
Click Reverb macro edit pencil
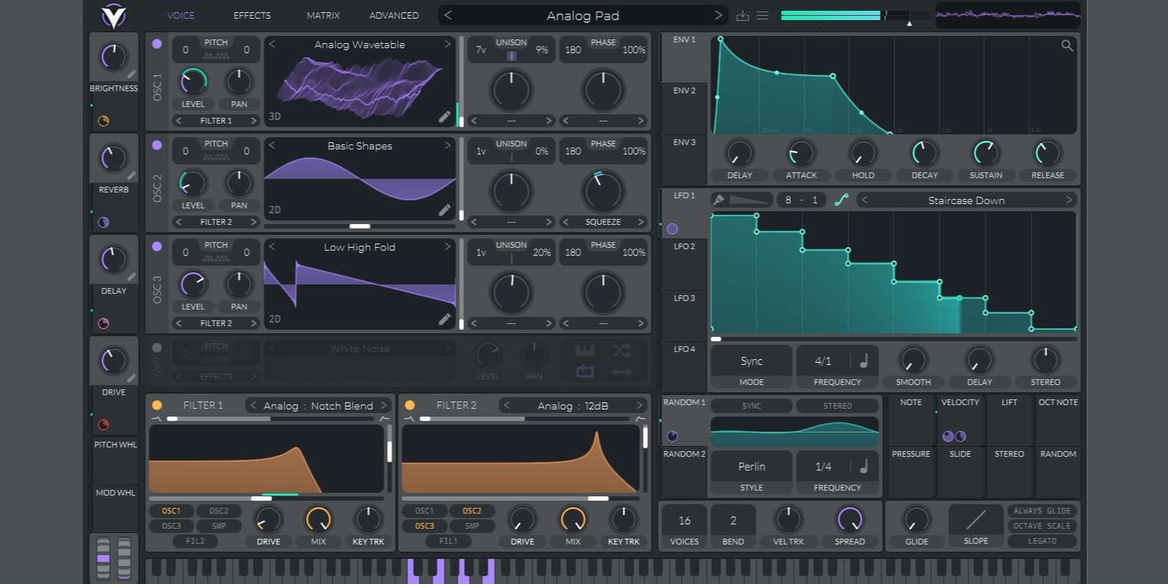coord(131,175)
